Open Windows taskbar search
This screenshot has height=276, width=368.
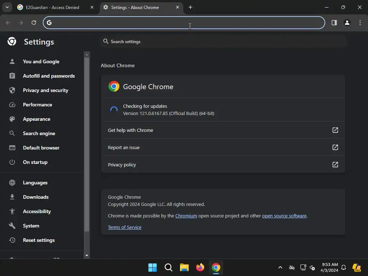click(x=168, y=267)
